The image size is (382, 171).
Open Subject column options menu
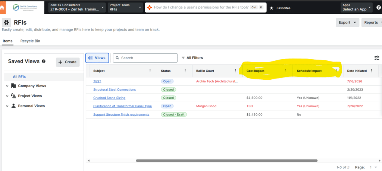[x=150, y=71]
